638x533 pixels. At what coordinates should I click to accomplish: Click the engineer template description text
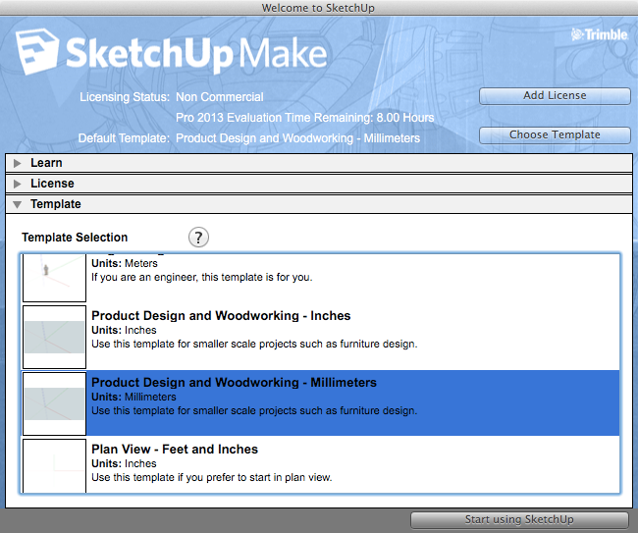tap(201, 277)
